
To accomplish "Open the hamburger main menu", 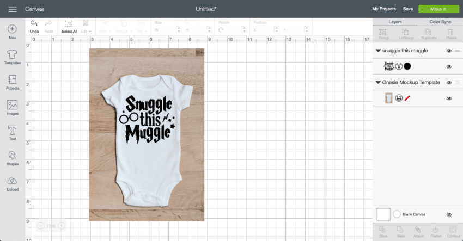I will click(x=13, y=9).
